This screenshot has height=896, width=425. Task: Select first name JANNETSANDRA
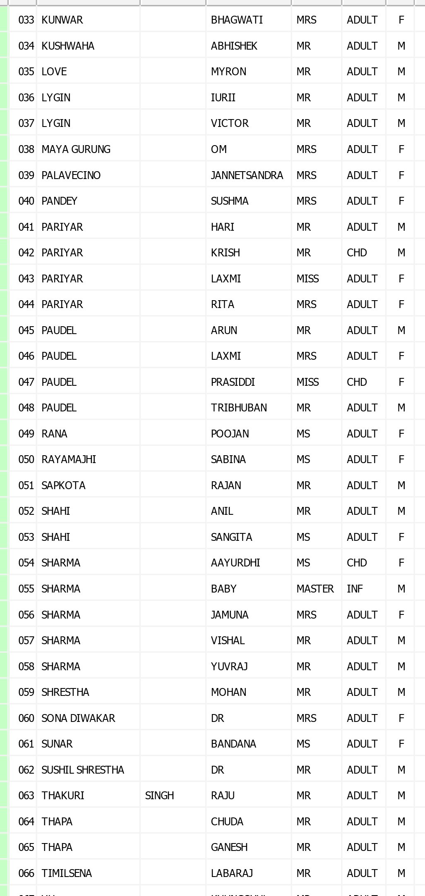pos(247,175)
